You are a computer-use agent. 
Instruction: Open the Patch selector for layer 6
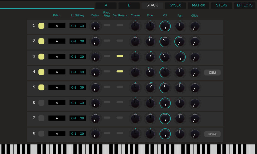coord(57,103)
